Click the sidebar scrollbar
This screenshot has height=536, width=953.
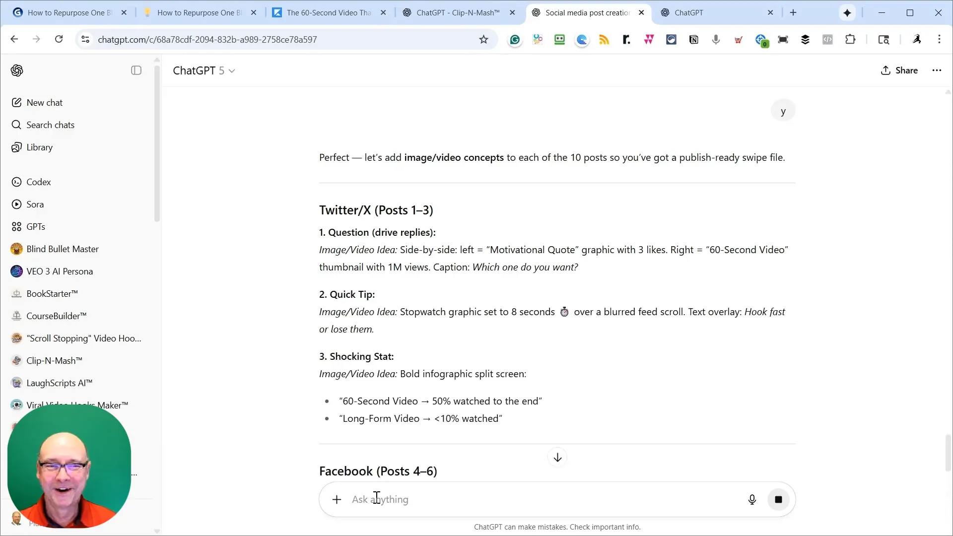coord(157,144)
